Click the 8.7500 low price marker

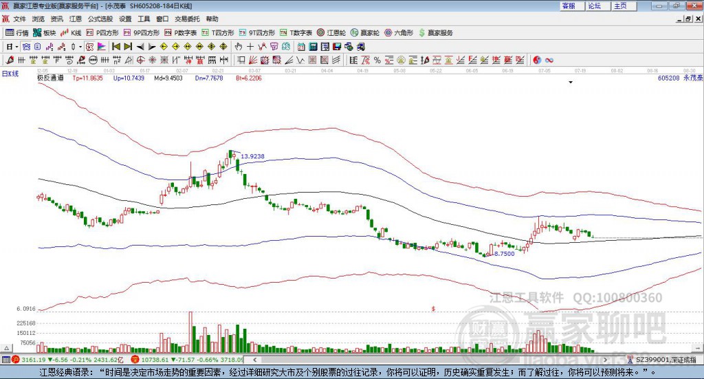click(505, 254)
